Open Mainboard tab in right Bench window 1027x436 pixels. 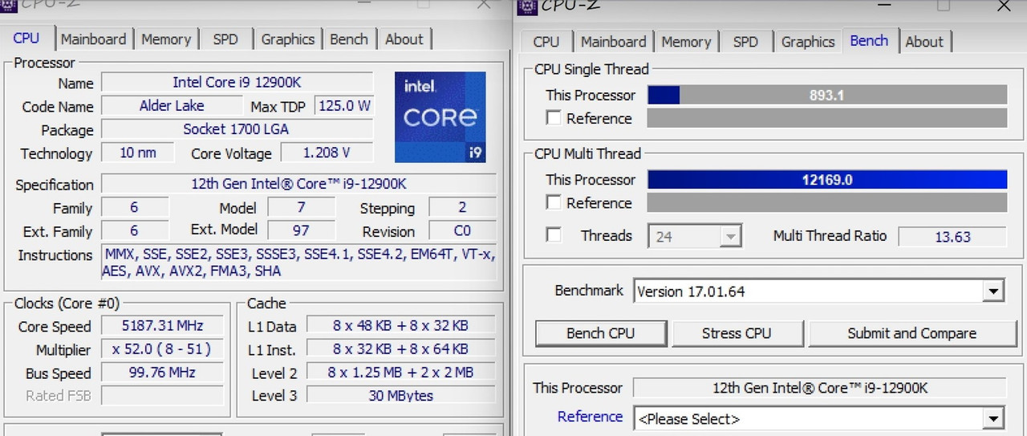[x=613, y=42]
